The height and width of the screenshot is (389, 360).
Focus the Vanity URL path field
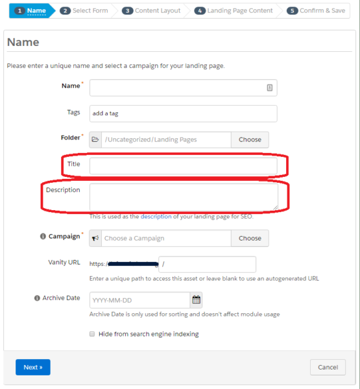tap(208, 265)
